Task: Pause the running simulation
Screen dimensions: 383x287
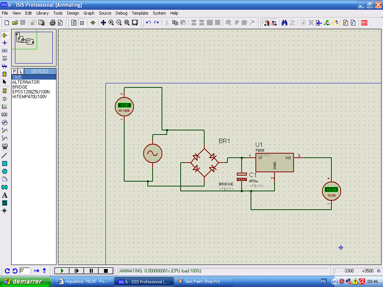Action: click(91, 271)
